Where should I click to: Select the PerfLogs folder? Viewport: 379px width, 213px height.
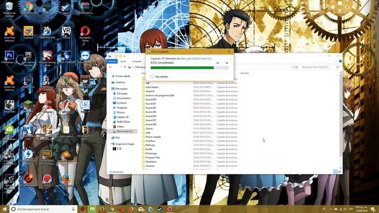pyautogui.click(x=150, y=145)
